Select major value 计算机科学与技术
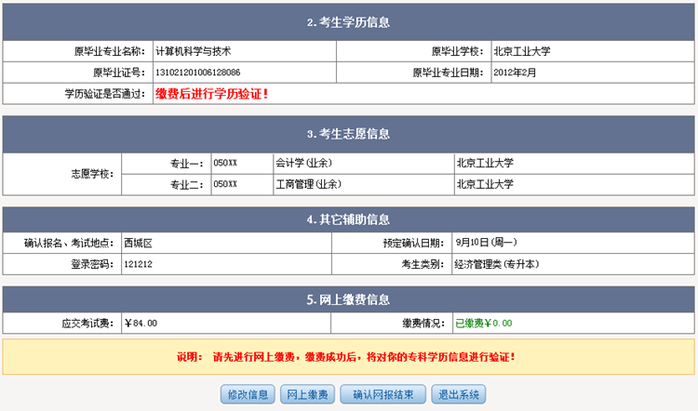This screenshot has height=411, width=698. click(x=194, y=51)
